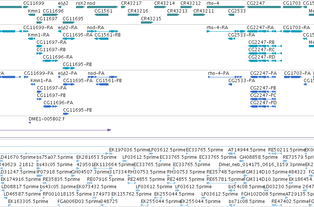Viewport: 314px width, 207px height.
Task: Click the AT14944.5prime EST label
Action: (247, 150)
